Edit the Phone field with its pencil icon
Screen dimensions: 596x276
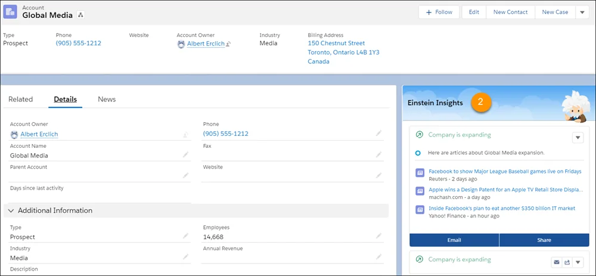[378, 133]
